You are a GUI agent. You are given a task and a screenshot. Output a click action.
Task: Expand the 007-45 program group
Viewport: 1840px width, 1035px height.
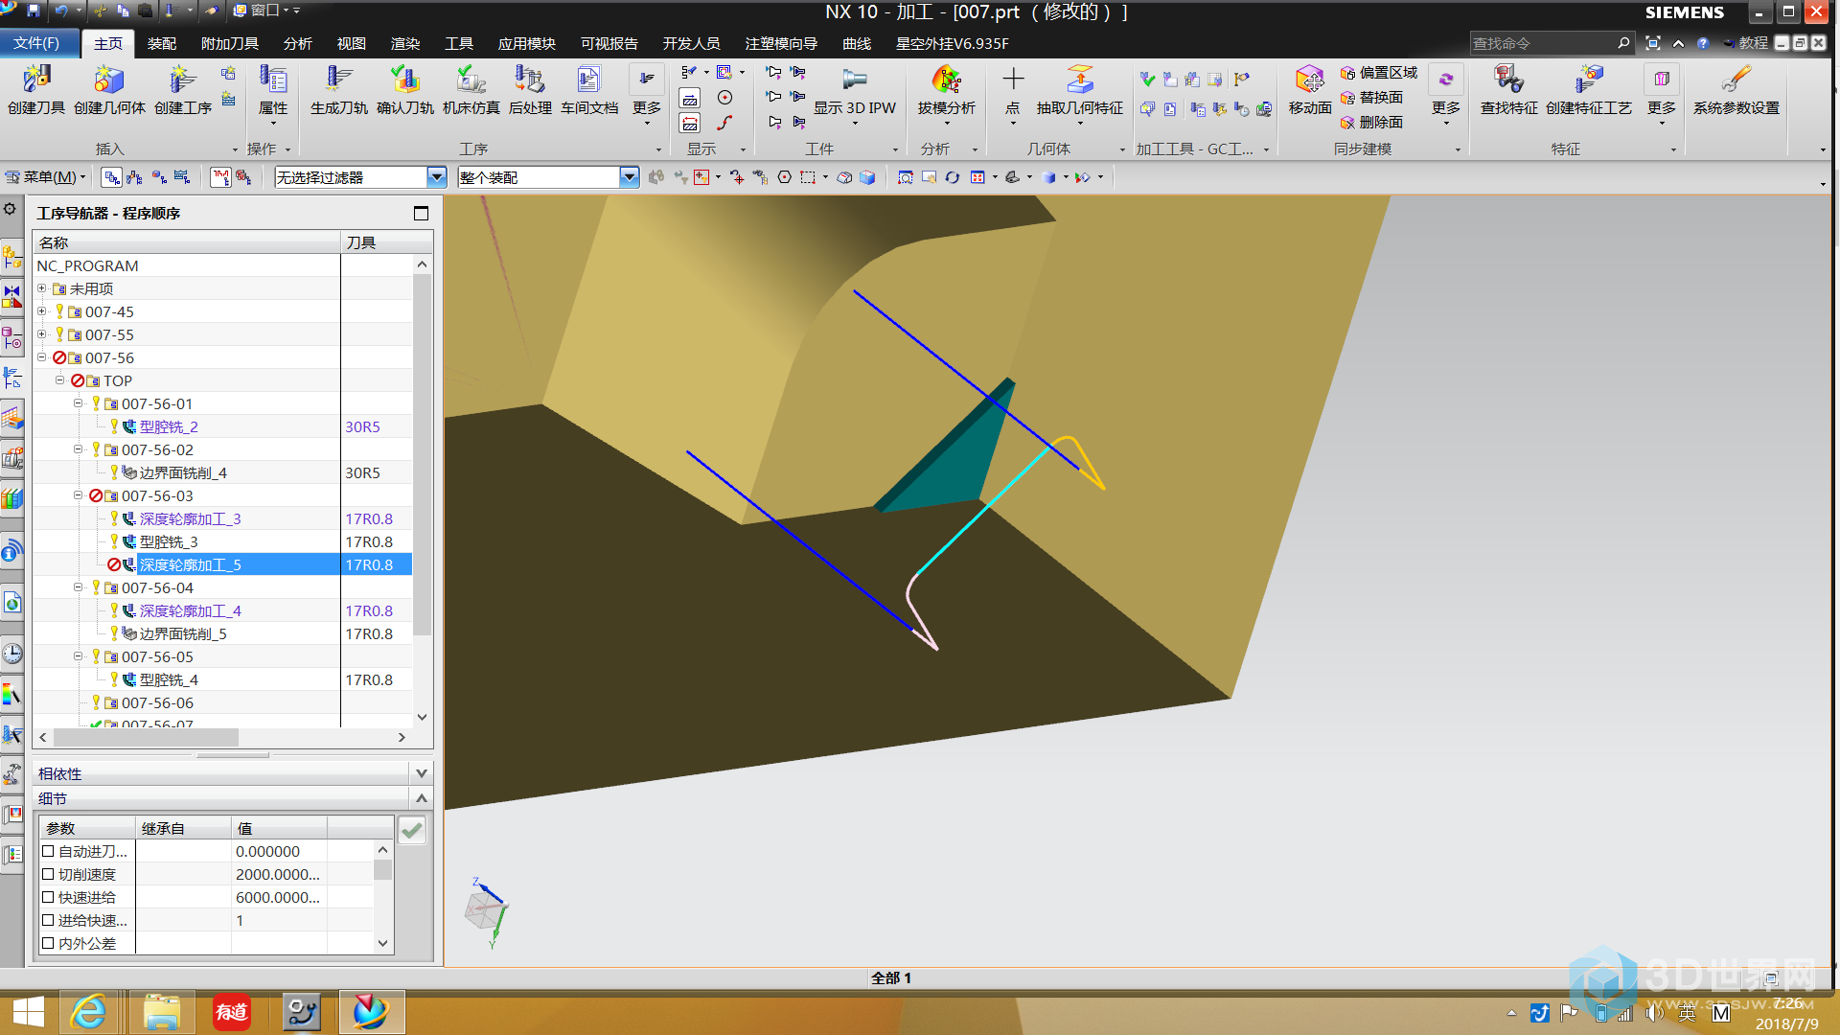(x=41, y=311)
